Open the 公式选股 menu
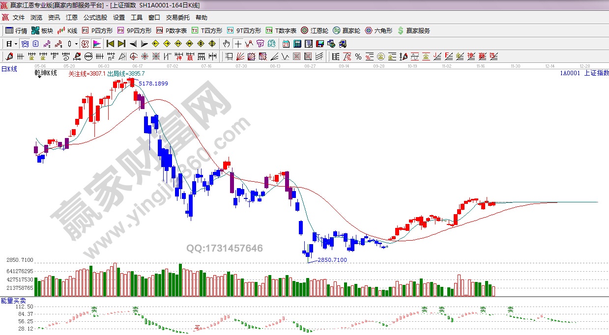Screen dimensions: 609x335 click(95, 17)
